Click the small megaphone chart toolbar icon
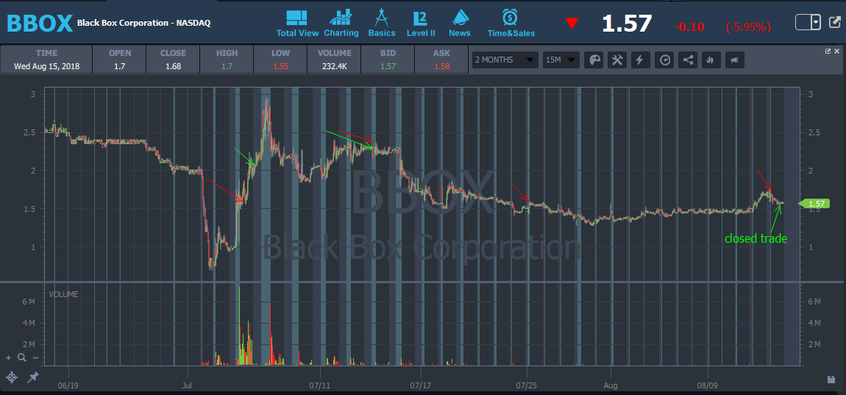This screenshot has height=395, width=846. click(734, 60)
